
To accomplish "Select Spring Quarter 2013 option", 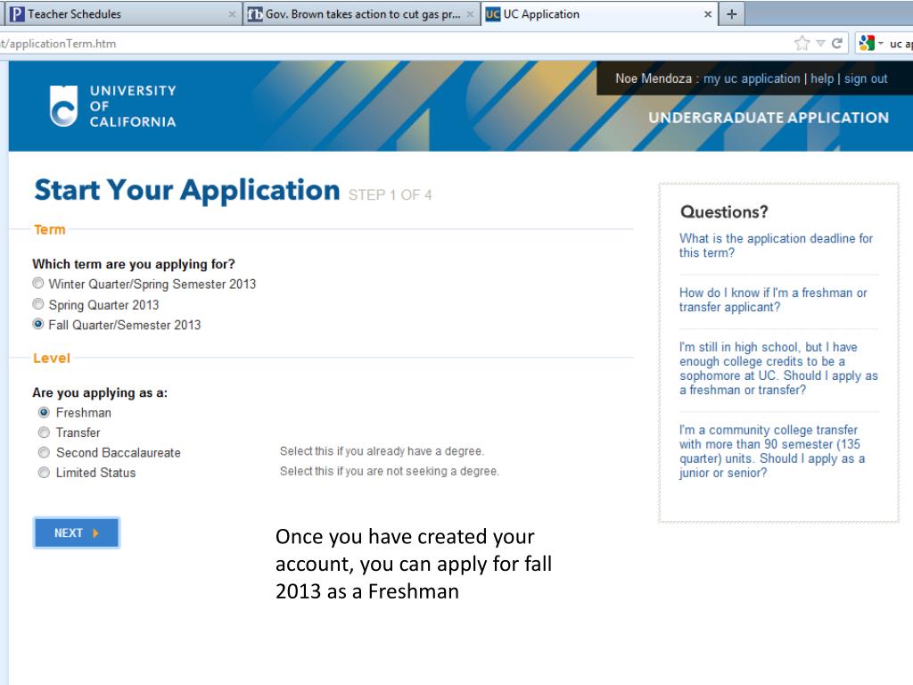I will [x=37, y=304].
